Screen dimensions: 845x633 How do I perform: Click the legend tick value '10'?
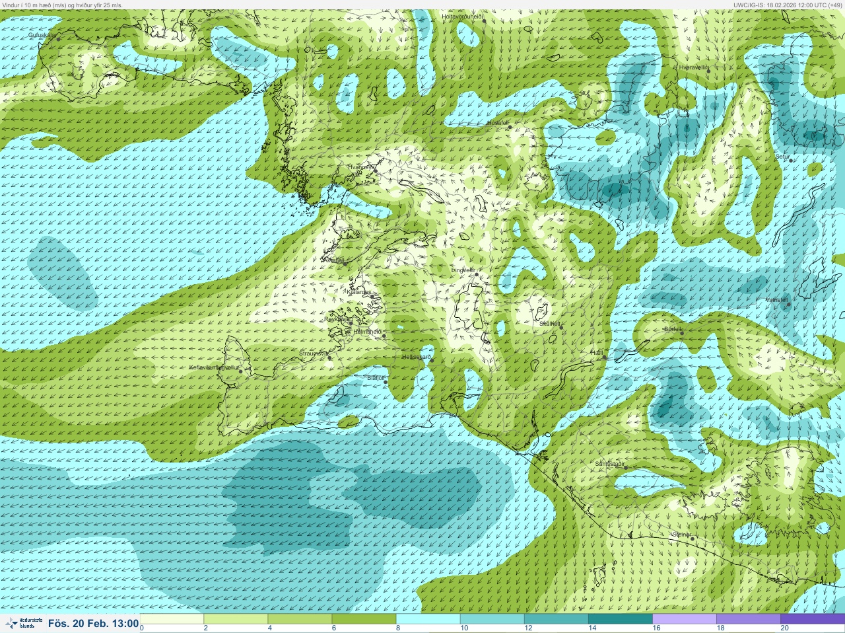464,628
